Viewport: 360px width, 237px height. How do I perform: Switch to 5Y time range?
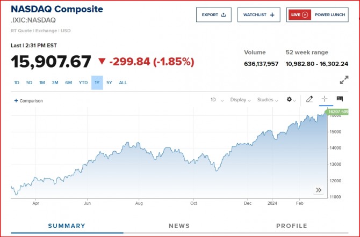point(109,83)
